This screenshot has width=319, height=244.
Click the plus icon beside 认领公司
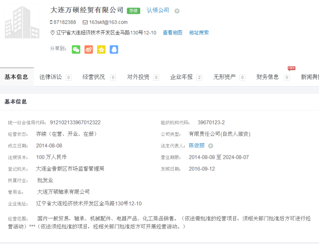177,11
